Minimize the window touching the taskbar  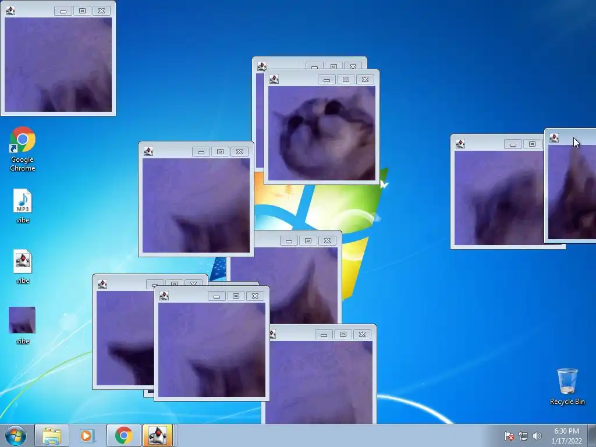click(324, 335)
